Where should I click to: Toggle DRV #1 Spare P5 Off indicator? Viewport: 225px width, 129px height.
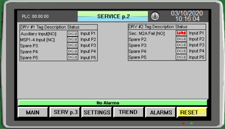pyautogui.click(x=72, y=58)
